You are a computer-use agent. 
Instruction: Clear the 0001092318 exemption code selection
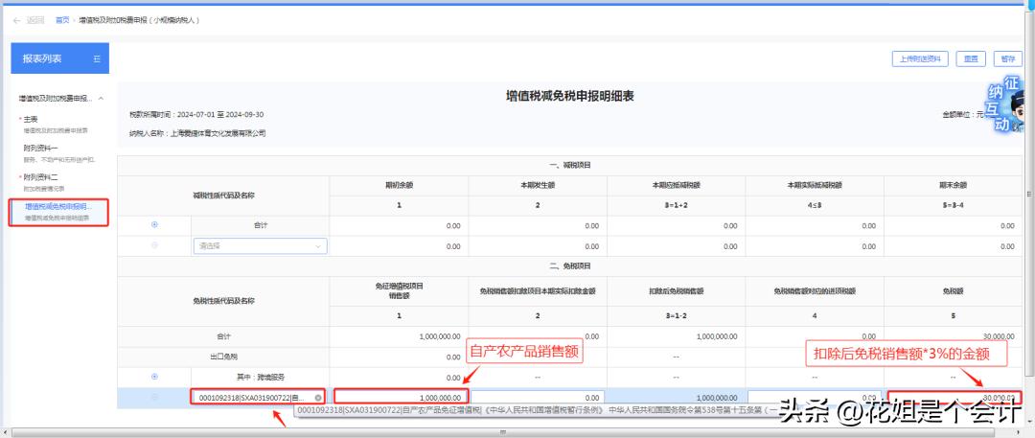click(x=318, y=398)
